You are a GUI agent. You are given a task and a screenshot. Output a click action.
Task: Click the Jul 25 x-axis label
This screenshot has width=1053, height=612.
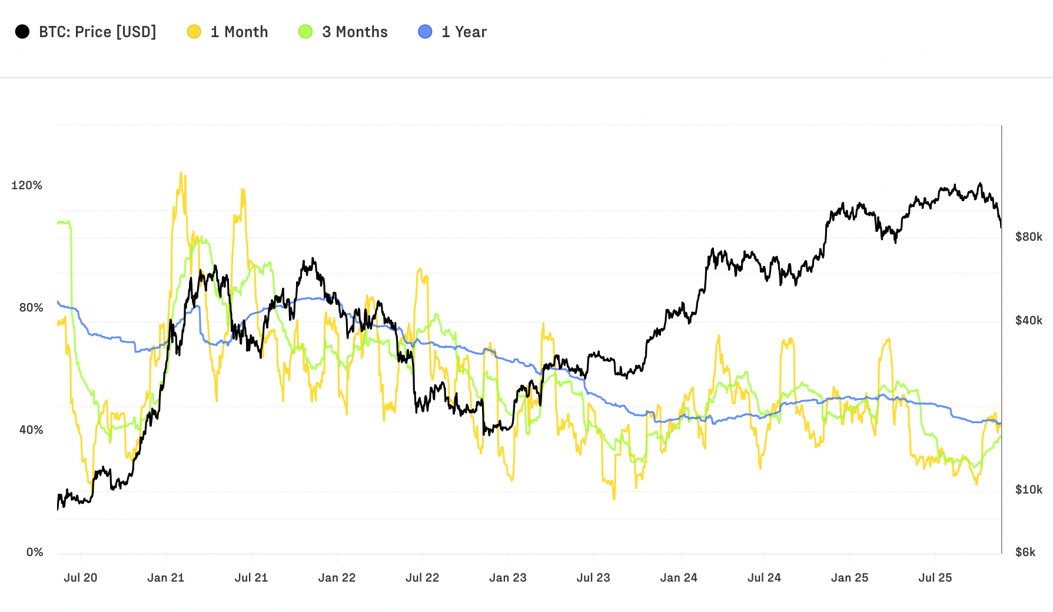click(x=935, y=578)
